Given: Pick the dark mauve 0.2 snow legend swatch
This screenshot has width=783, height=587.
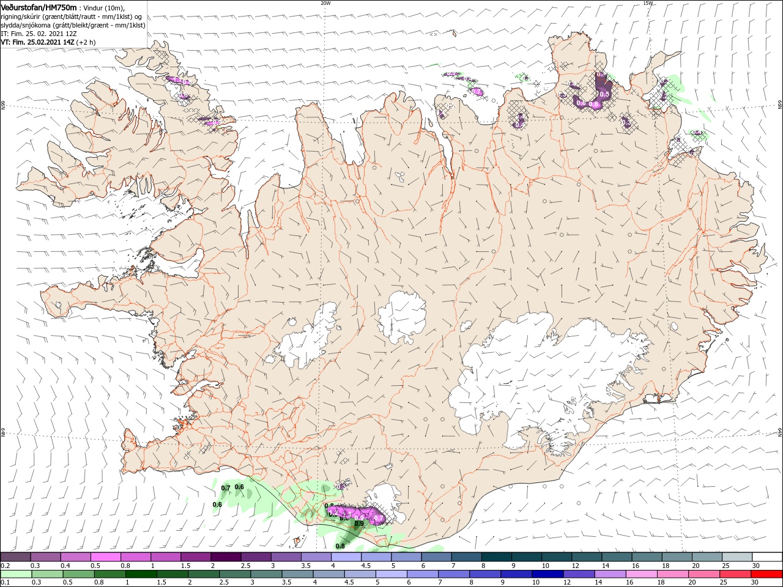Looking at the screenshot, I should 15,557.
